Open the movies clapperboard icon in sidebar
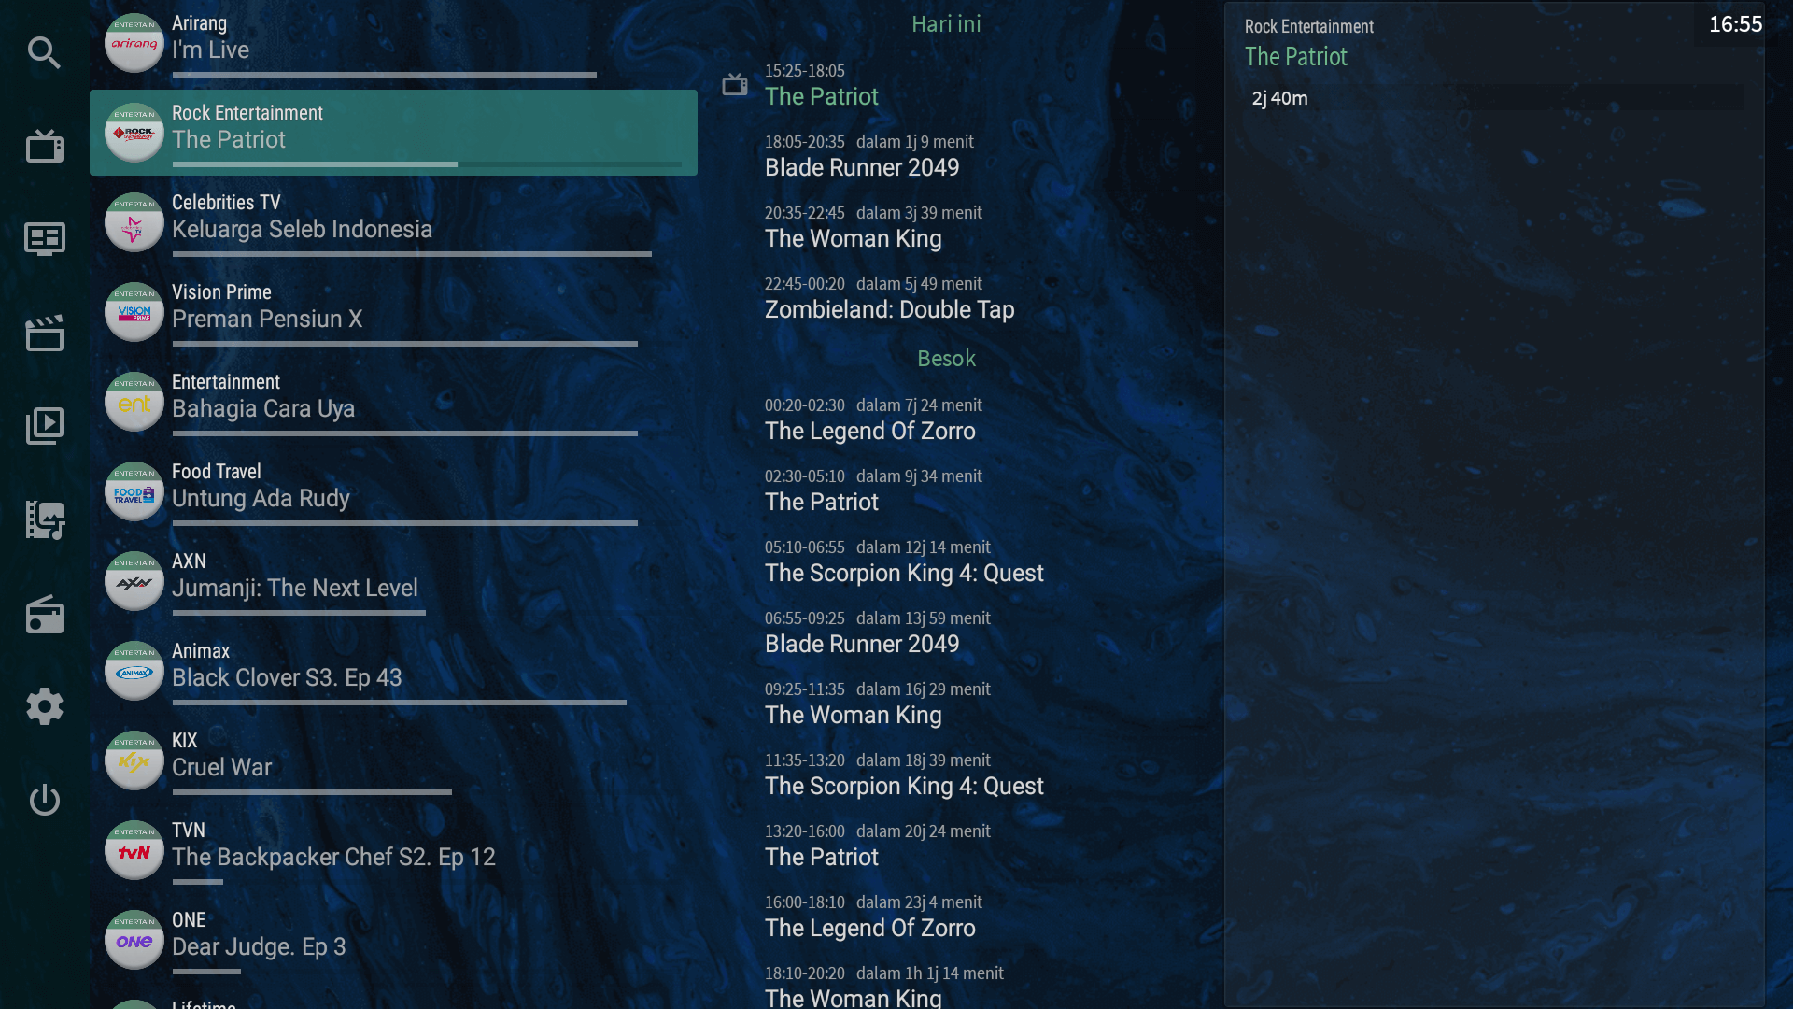This screenshot has width=1793, height=1009. pos(44,333)
